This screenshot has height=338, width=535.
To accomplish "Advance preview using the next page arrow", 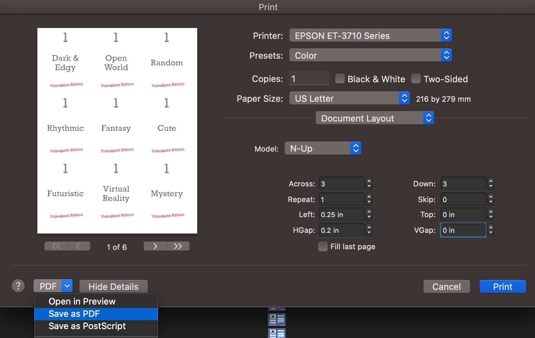I will 155,246.
